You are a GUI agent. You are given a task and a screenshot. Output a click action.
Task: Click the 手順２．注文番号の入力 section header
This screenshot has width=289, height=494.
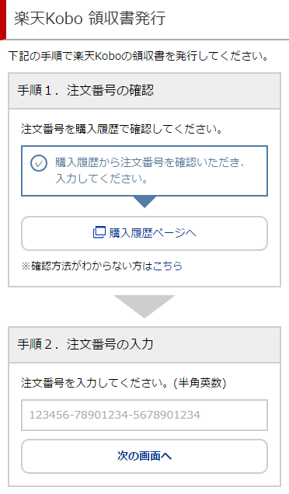144,344
